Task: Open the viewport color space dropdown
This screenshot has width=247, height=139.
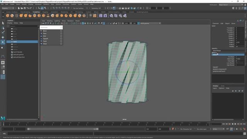Action: (x=150, y=23)
